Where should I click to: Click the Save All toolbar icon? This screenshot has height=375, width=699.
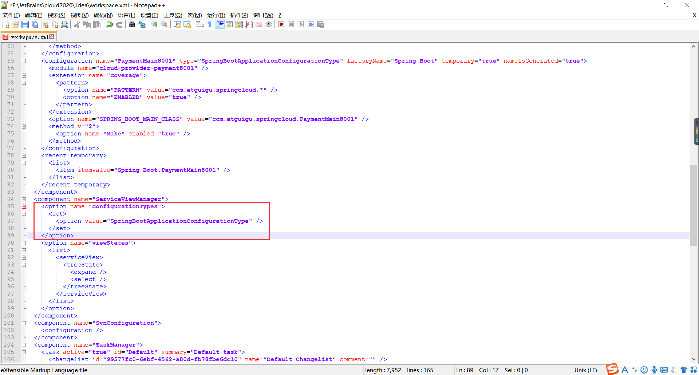35,24
